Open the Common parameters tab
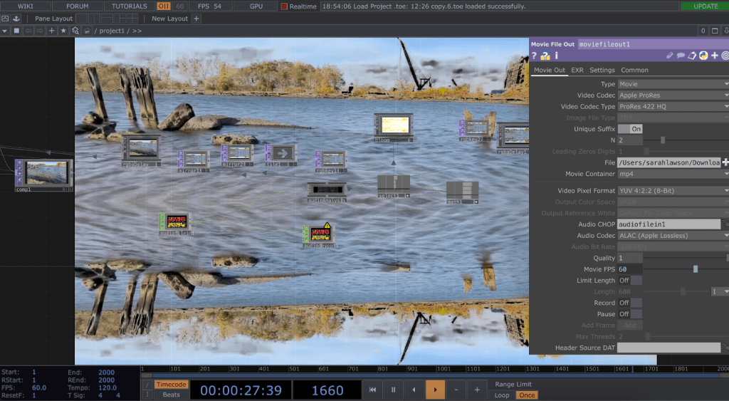The height and width of the screenshot is (401, 729). click(x=634, y=70)
